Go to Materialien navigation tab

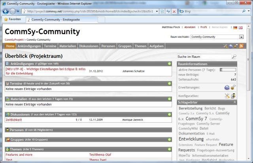pos(68,46)
